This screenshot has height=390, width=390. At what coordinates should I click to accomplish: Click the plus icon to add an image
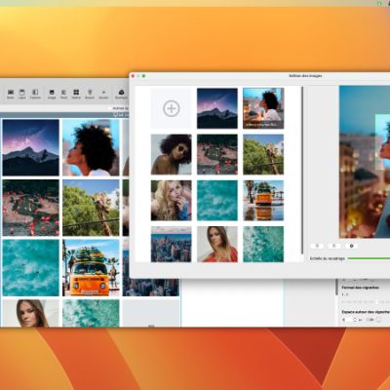172,108
